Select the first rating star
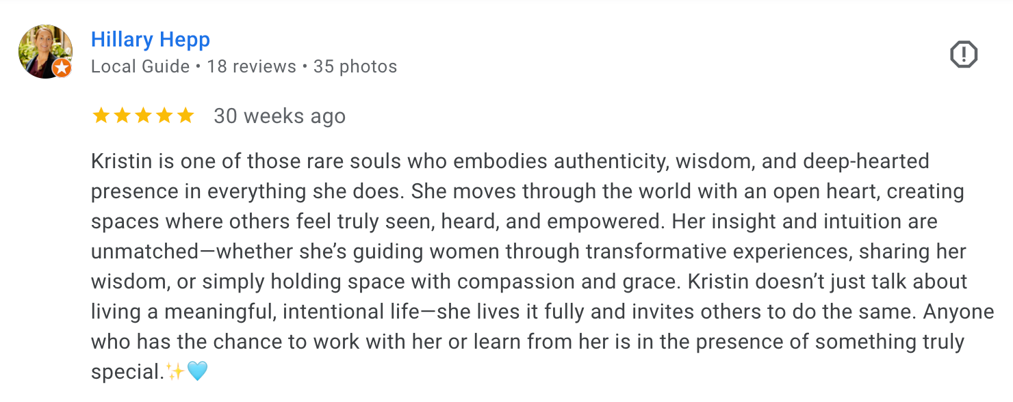1013x402 pixels. click(x=101, y=116)
